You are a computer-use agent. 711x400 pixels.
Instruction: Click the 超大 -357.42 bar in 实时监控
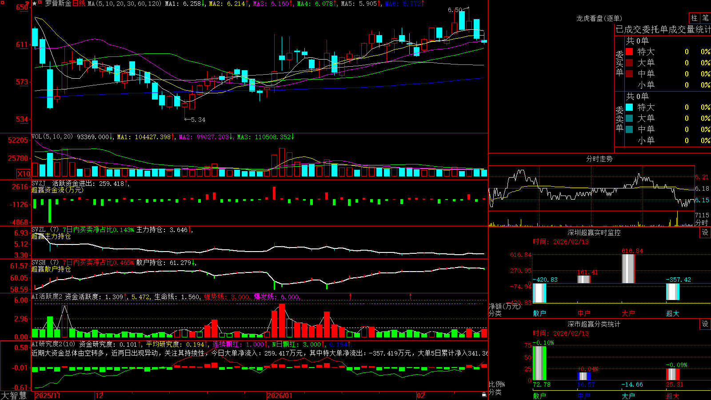coord(673,292)
